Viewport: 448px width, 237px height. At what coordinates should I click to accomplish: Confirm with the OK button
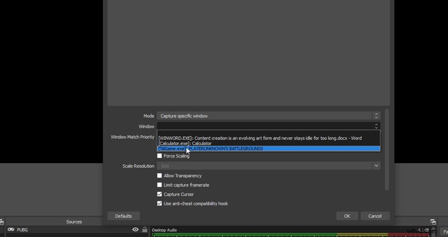[347, 216]
